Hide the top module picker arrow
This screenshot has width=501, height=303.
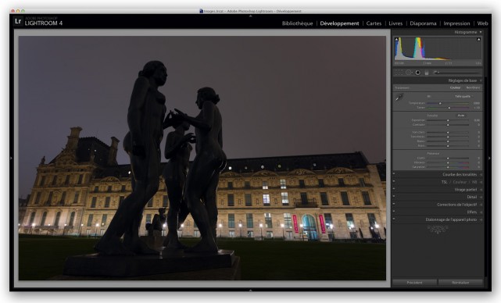click(x=250, y=16)
